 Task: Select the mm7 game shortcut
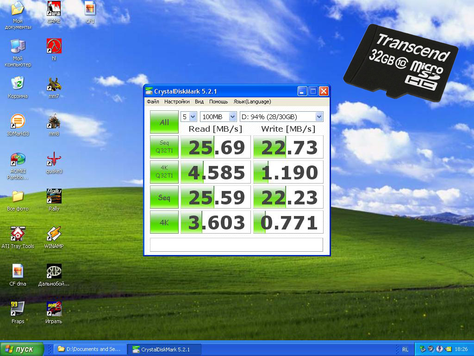click(x=54, y=87)
